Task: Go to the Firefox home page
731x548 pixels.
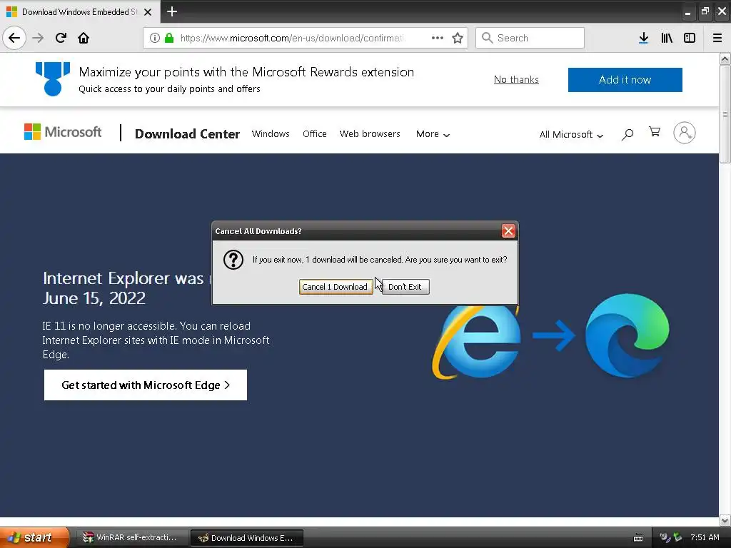Action: coord(84,38)
